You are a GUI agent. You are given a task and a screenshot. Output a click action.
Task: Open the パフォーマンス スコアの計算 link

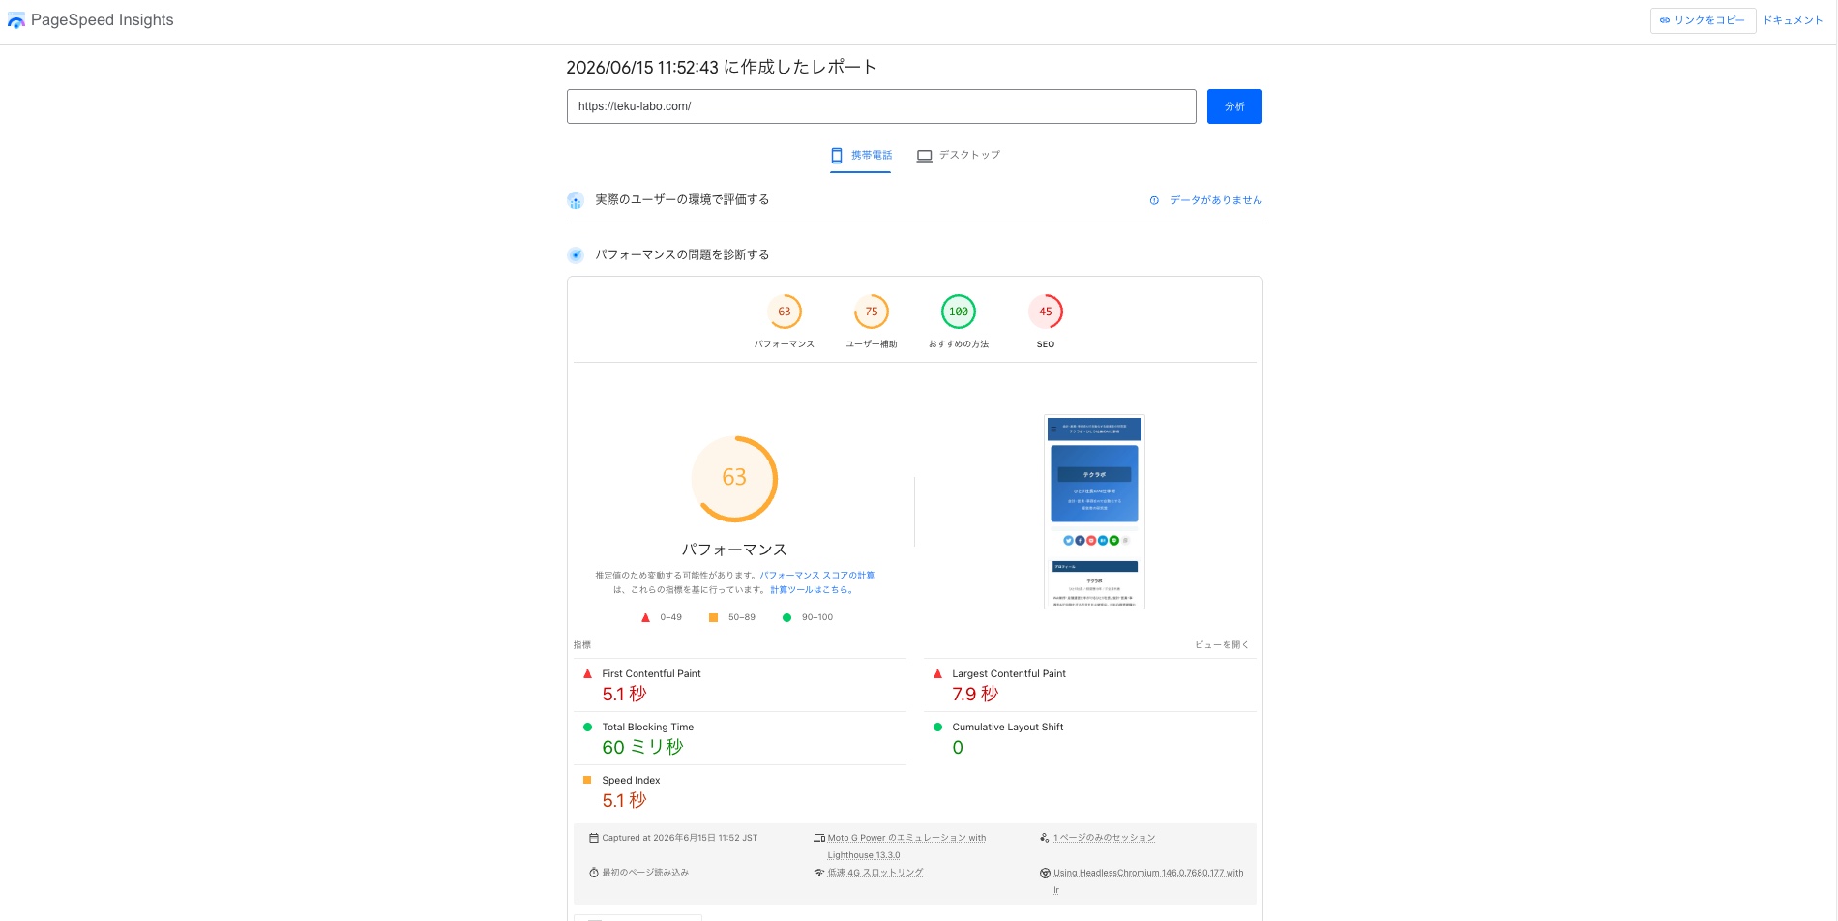pyautogui.click(x=817, y=576)
